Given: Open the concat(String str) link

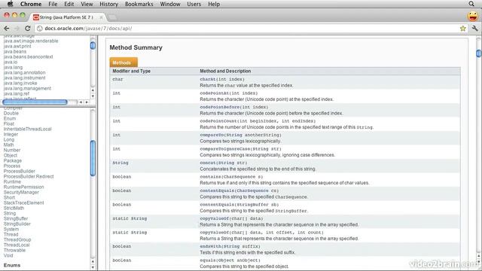Looking at the screenshot, I should pos(224,163).
